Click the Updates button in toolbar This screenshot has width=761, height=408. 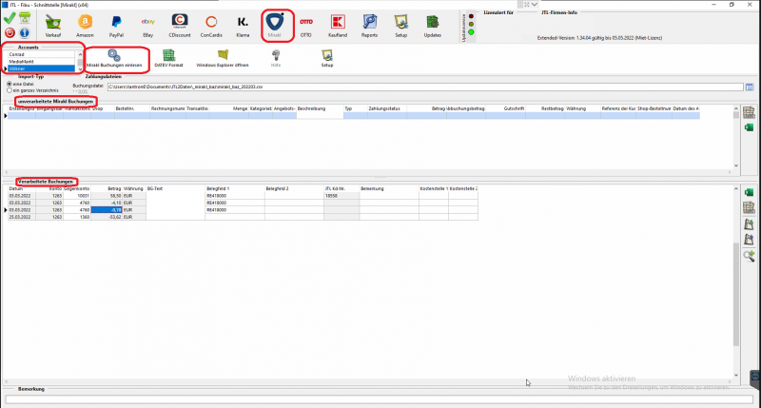pyautogui.click(x=433, y=25)
